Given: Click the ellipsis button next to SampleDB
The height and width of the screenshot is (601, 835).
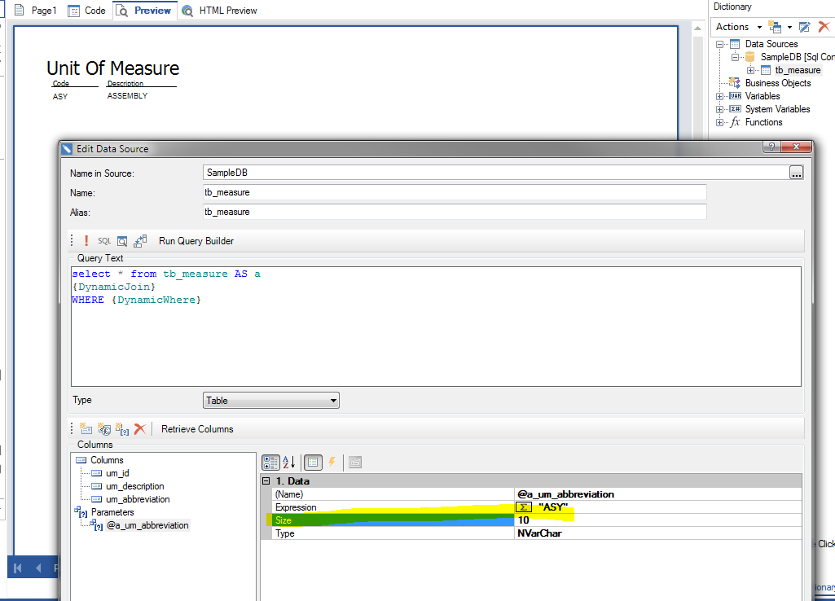Looking at the screenshot, I should pos(796,173).
